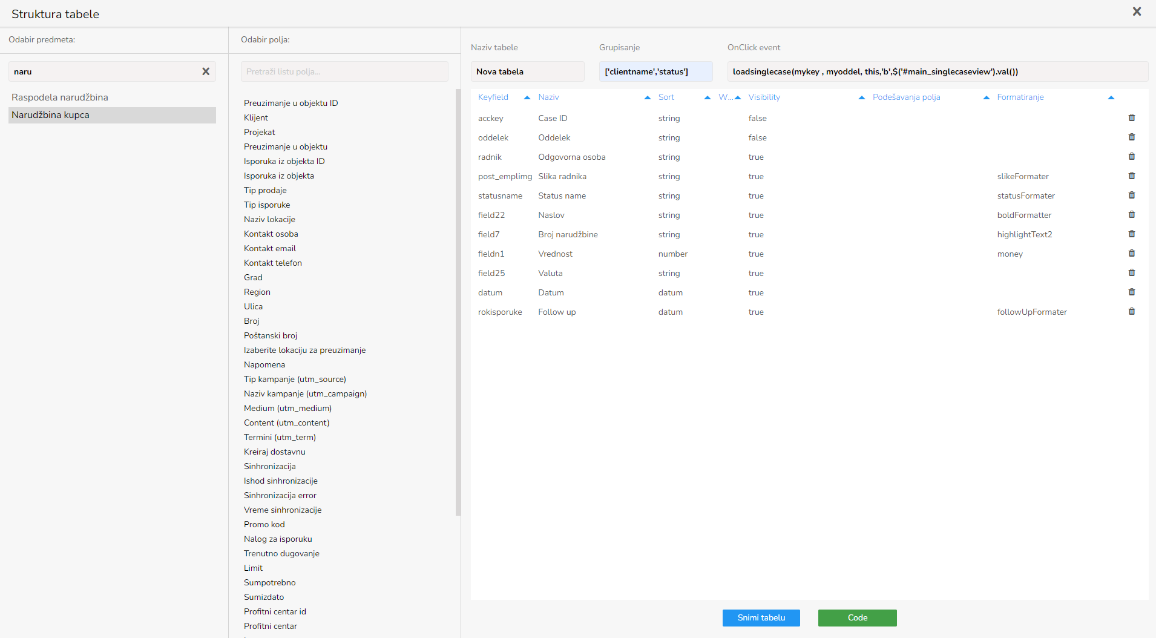This screenshot has height=638, width=1156.
Task: Remove the radnik Odgovorna osoba row
Action: tap(1132, 157)
